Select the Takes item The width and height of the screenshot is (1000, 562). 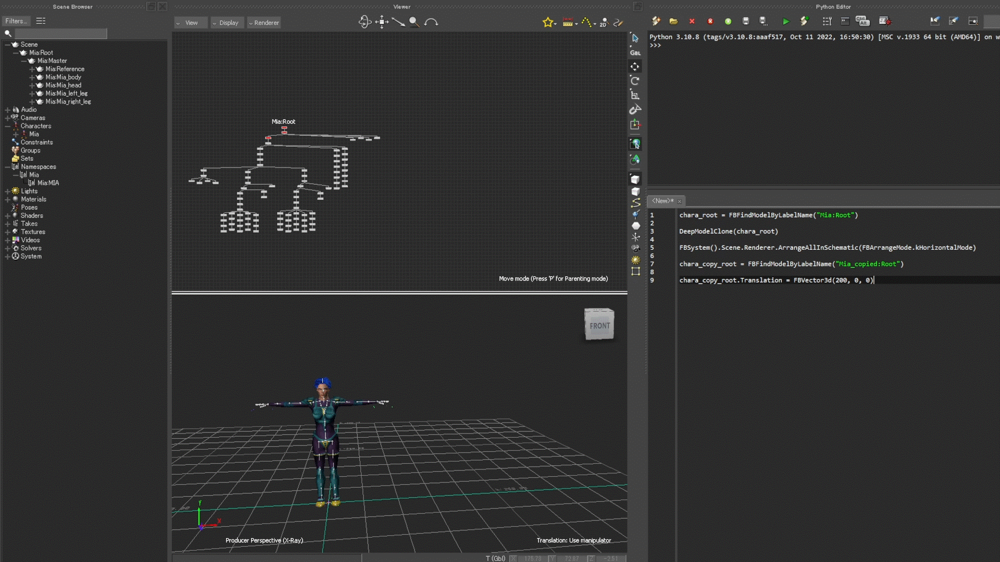pos(29,224)
